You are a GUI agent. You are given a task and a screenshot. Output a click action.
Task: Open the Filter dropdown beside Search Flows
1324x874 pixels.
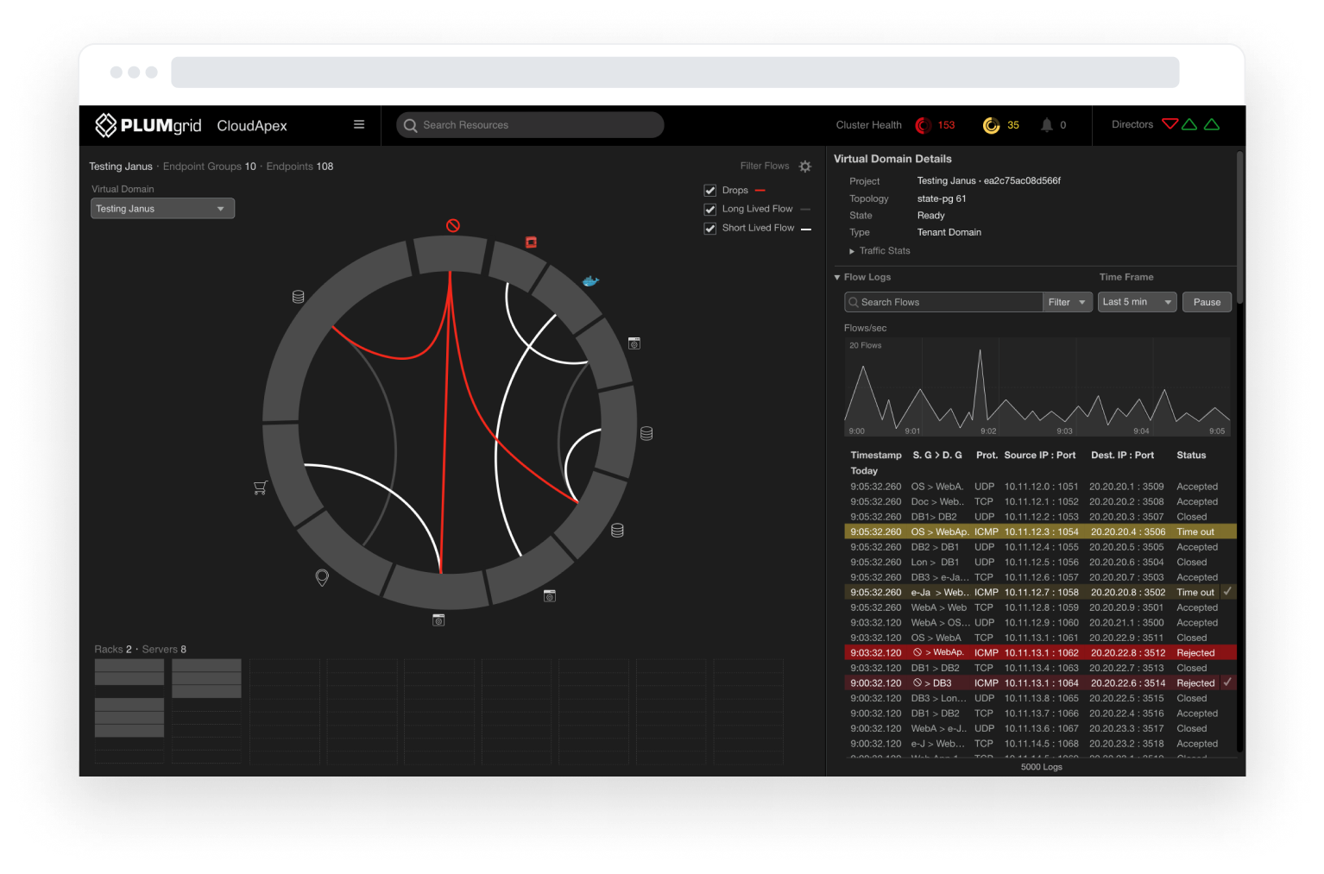(1067, 302)
